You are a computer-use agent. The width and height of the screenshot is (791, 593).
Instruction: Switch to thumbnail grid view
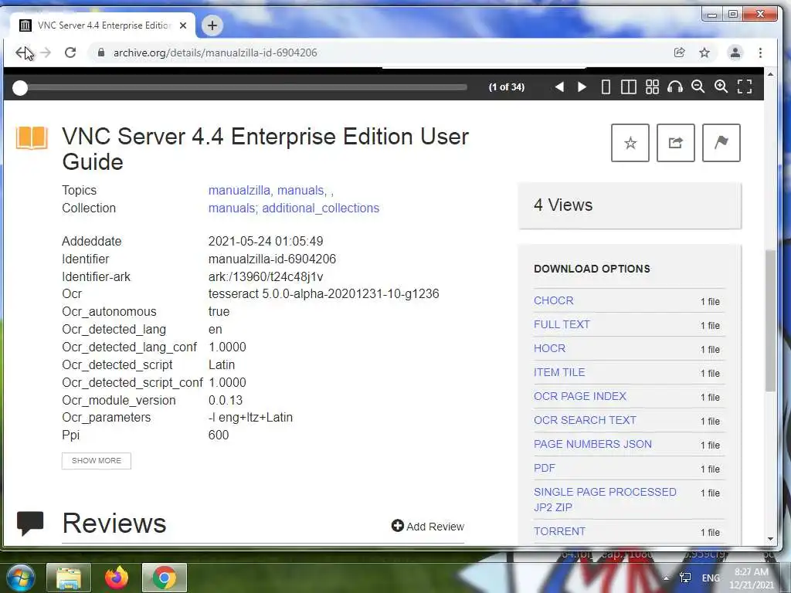[x=652, y=86]
